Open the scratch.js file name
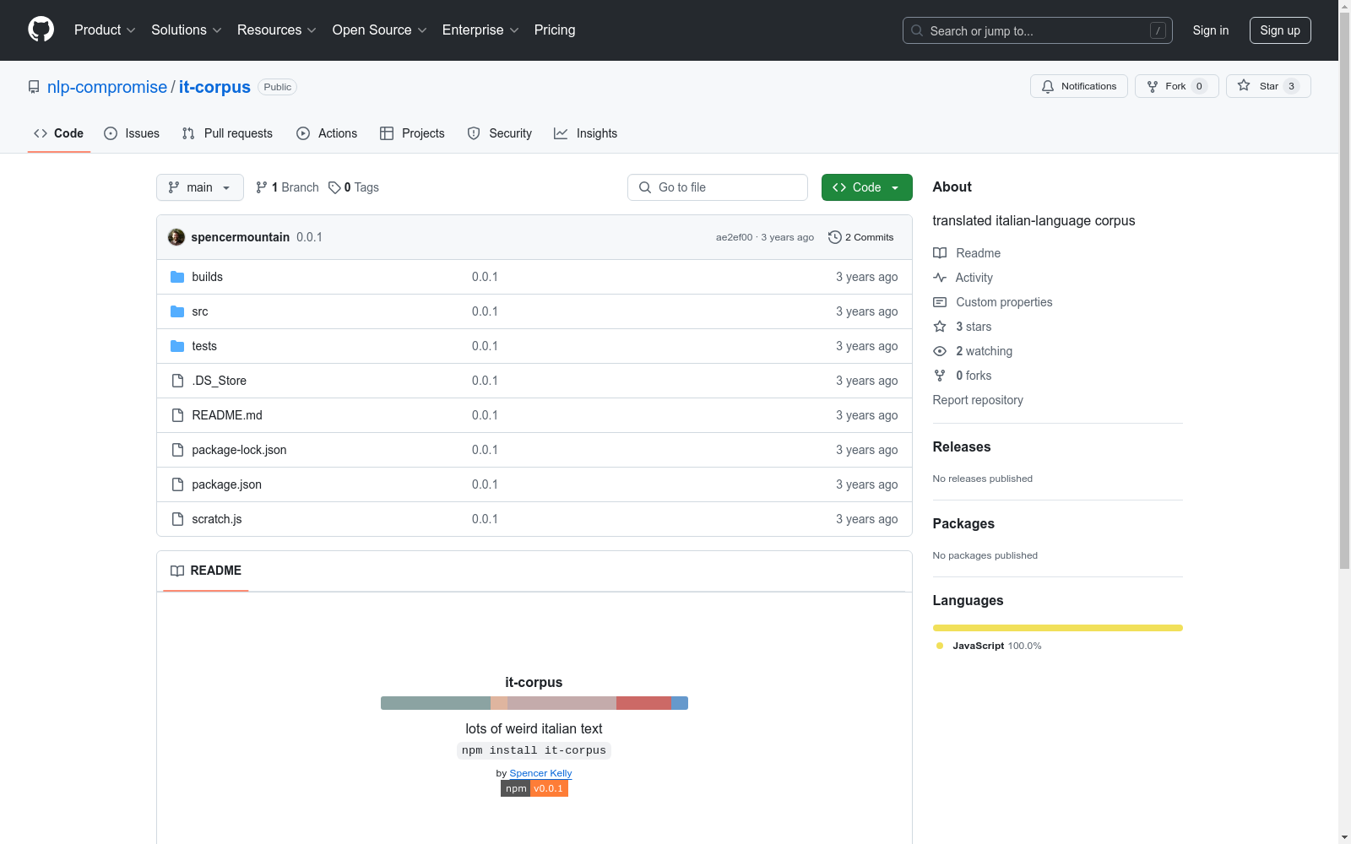Viewport: 1351px width, 844px height. (x=217, y=519)
